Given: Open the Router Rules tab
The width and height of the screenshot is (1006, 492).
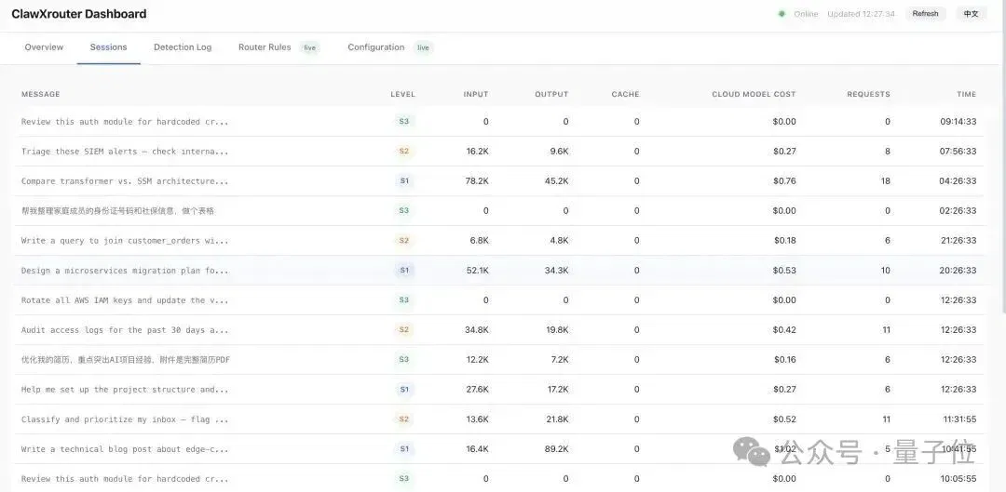Looking at the screenshot, I should (265, 47).
